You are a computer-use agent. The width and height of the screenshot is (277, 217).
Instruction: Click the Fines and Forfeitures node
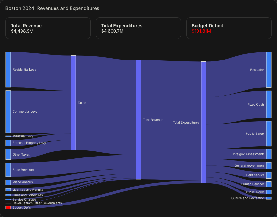click(x=8, y=195)
